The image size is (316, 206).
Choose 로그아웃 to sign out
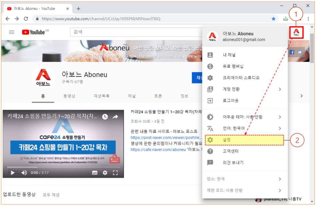245,100
